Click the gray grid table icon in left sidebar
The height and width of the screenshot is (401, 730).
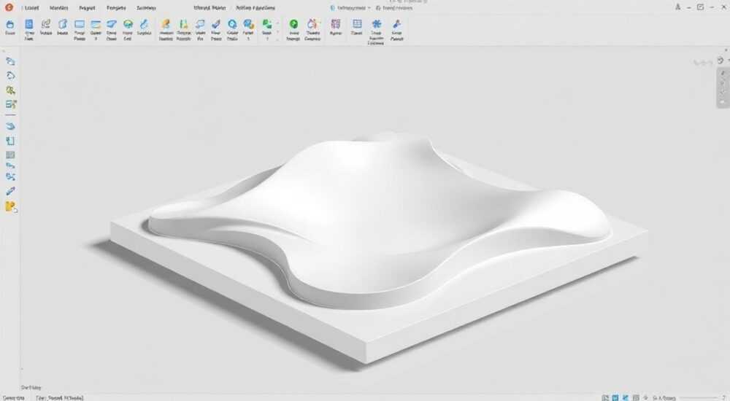(x=10, y=155)
